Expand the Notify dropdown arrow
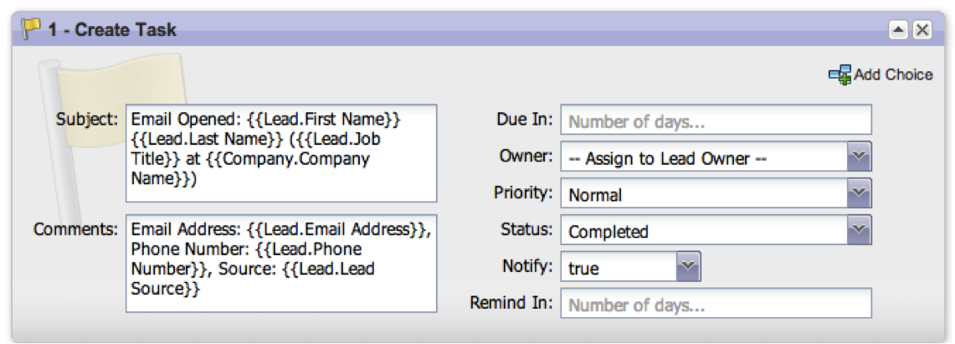Viewport: 955px width, 344px height. (688, 268)
